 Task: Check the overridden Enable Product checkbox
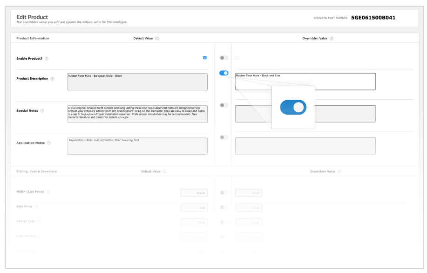pyautogui.click(x=237, y=58)
